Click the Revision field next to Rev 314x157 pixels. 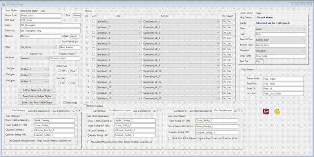[77, 16]
